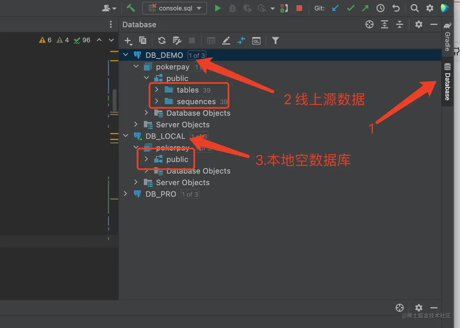The width and height of the screenshot is (460, 328).
Task: Refresh the selected database
Action: [x=162, y=40]
